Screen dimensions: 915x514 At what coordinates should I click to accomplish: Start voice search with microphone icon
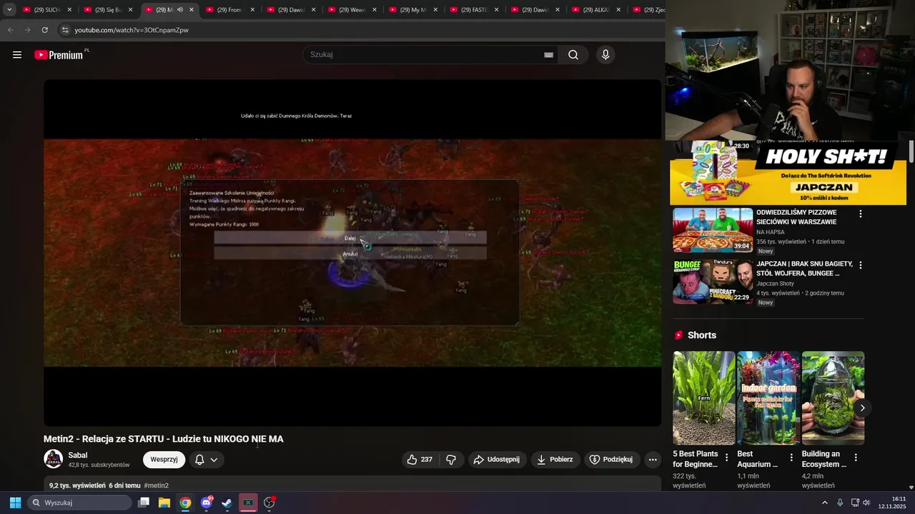point(605,55)
